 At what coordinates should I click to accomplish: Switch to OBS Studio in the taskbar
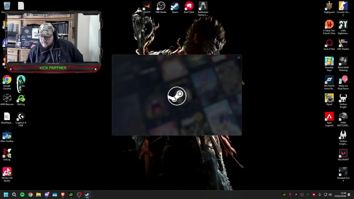tap(79, 195)
